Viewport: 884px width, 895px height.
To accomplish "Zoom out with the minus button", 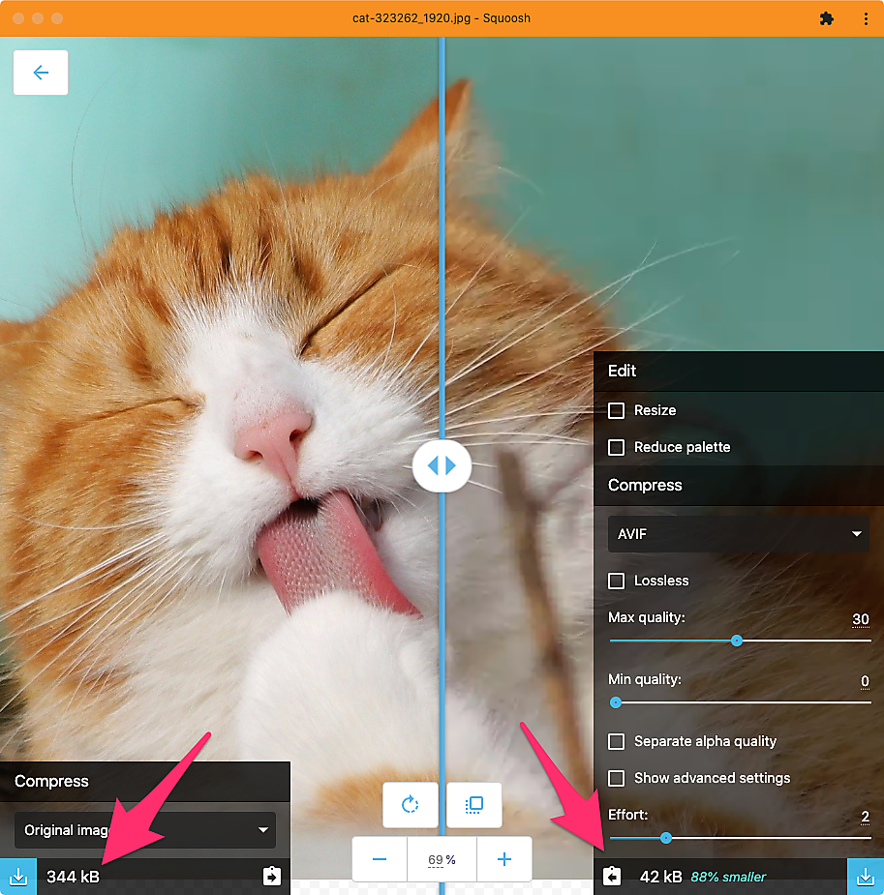I will tap(380, 859).
